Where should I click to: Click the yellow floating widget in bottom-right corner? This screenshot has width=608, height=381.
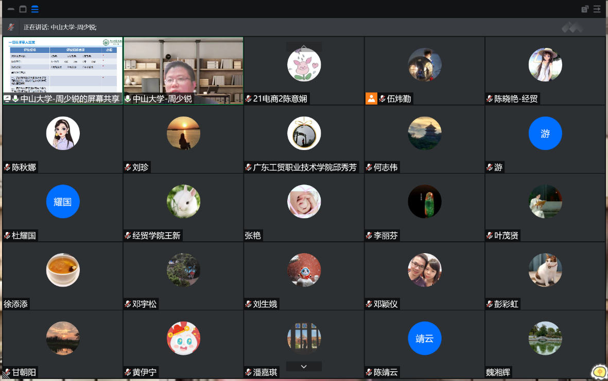click(x=599, y=372)
